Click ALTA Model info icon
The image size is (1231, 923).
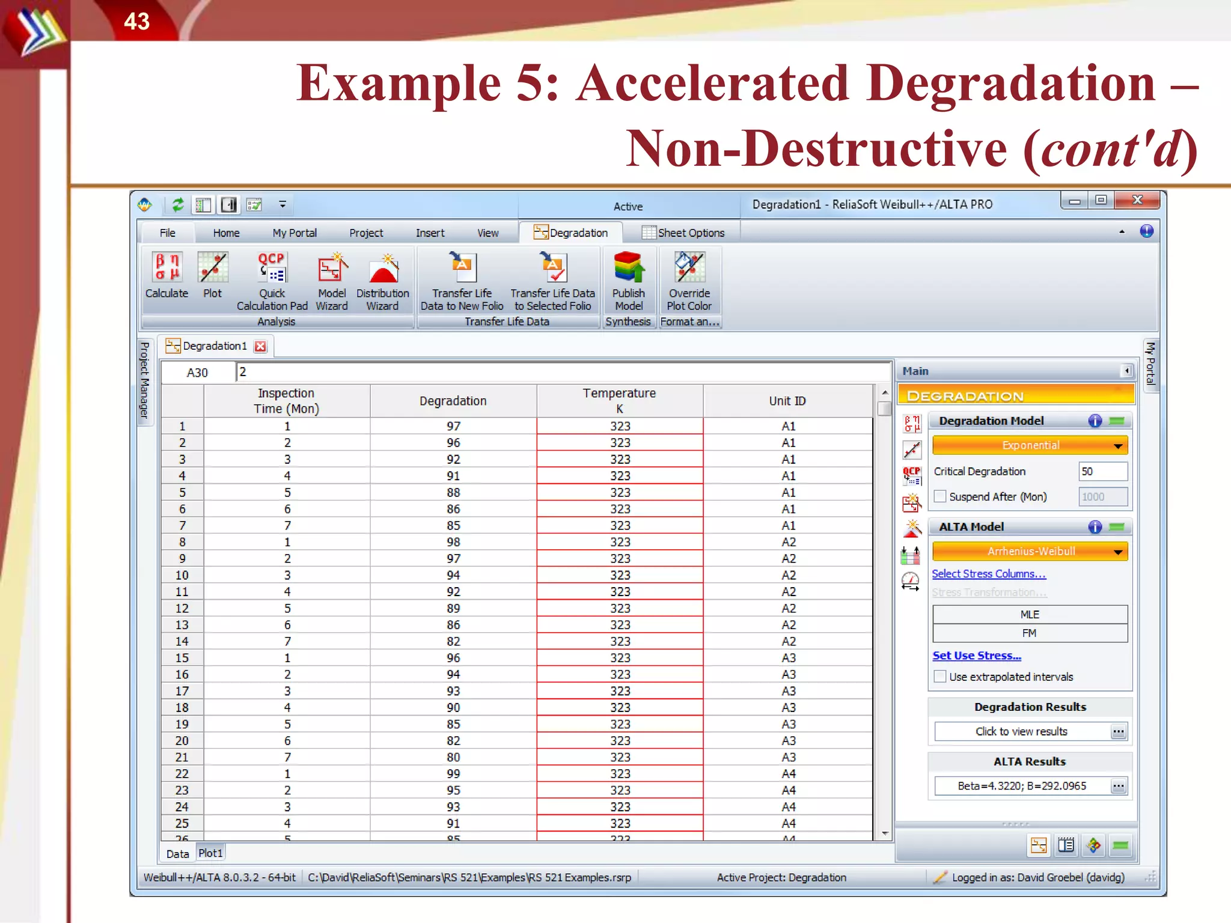pyautogui.click(x=1095, y=527)
